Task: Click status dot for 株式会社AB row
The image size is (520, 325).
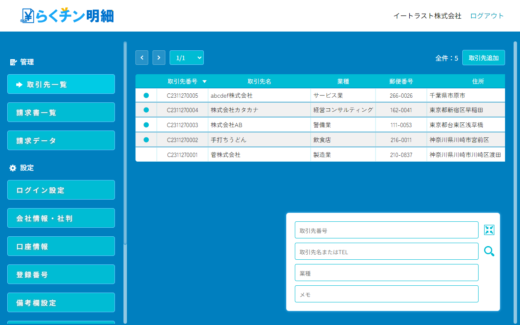Action: tap(146, 125)
